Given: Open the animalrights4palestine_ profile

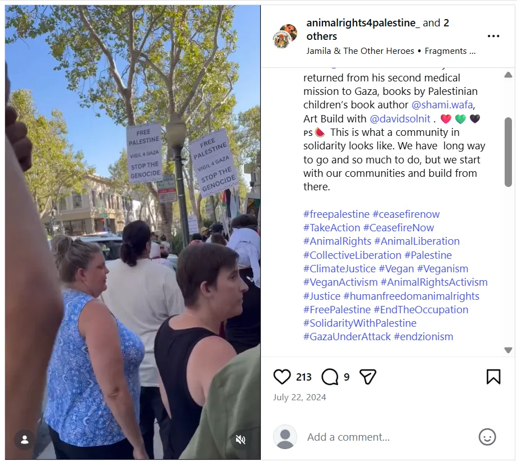Looking at the screenshot, I should (363, 23).
